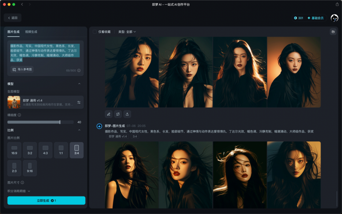Open second image in bottom result row

pyautogui.click(x=186, y=175)
